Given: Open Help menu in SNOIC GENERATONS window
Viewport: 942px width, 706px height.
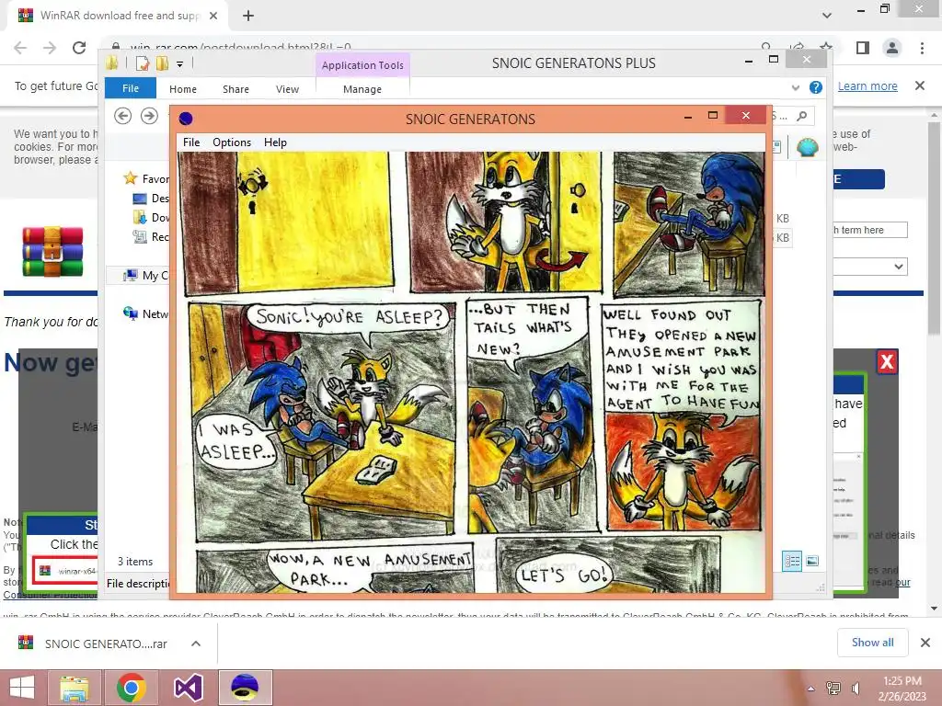Looking at the screenshot, I should click(275, 142).
